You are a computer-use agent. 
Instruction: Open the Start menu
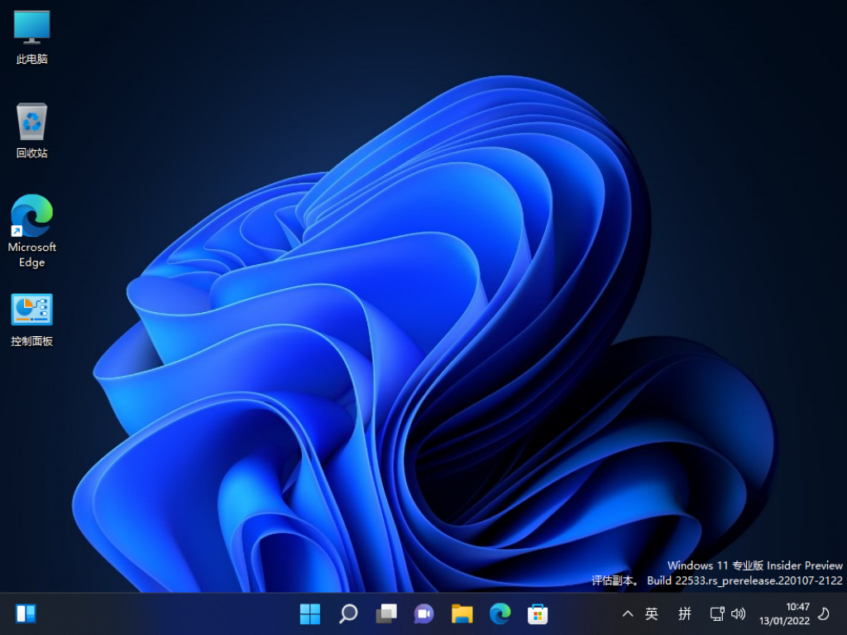[x=310, y=614]
